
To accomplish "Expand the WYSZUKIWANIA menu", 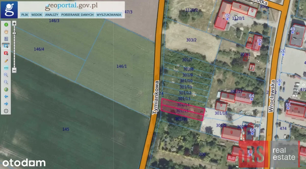I will click(109, 15).
